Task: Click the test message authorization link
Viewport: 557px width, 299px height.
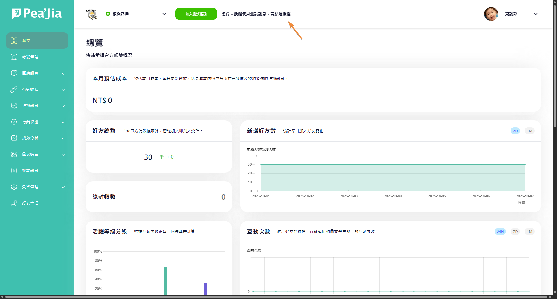Action: tap(256, 14)
